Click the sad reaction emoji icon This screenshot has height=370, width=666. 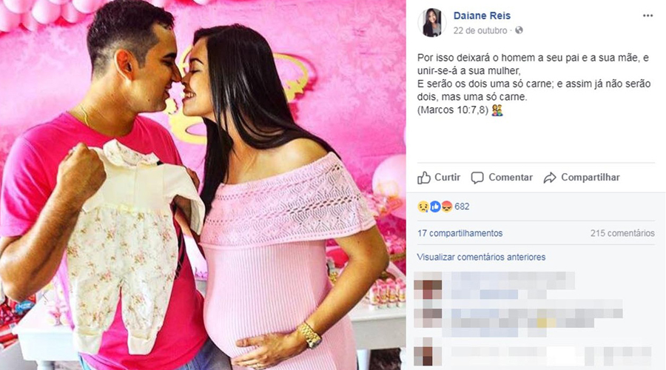[423, 206]
